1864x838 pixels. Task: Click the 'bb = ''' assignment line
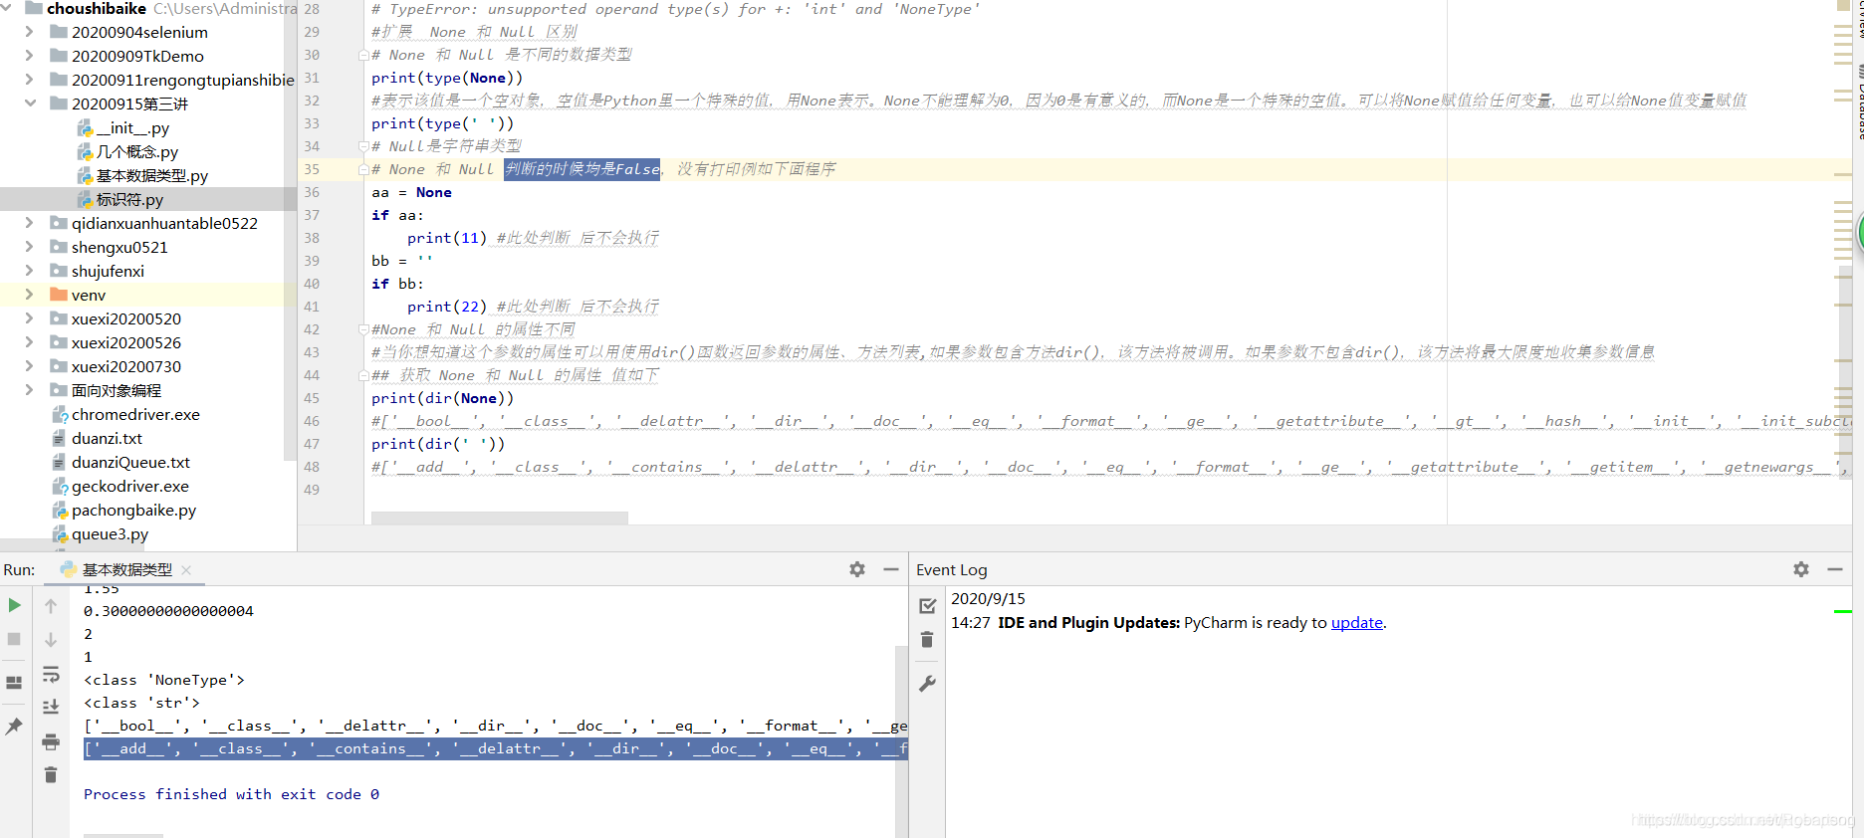click(x=402, y=261)
